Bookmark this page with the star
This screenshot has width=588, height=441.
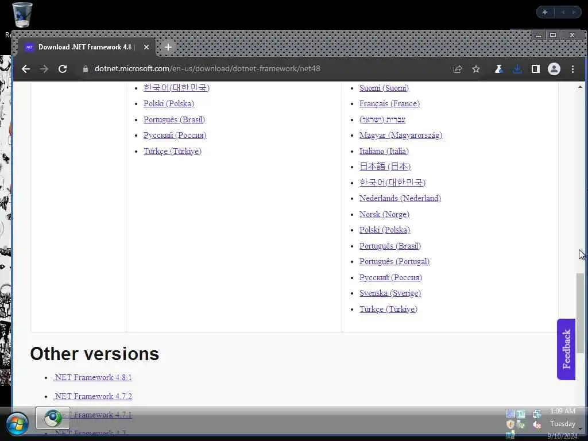pos(476,69)
